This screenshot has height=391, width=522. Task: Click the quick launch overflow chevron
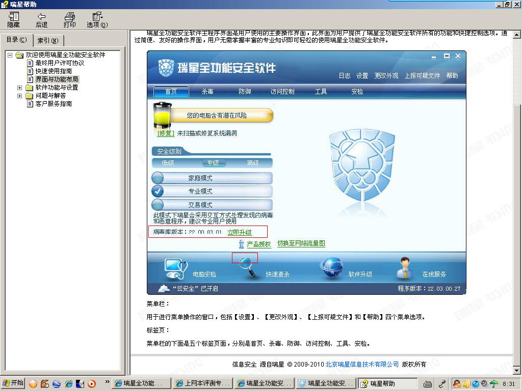[x=107, y=382]
